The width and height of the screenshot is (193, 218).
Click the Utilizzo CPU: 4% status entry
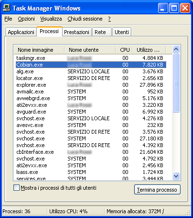click(68, 211)
